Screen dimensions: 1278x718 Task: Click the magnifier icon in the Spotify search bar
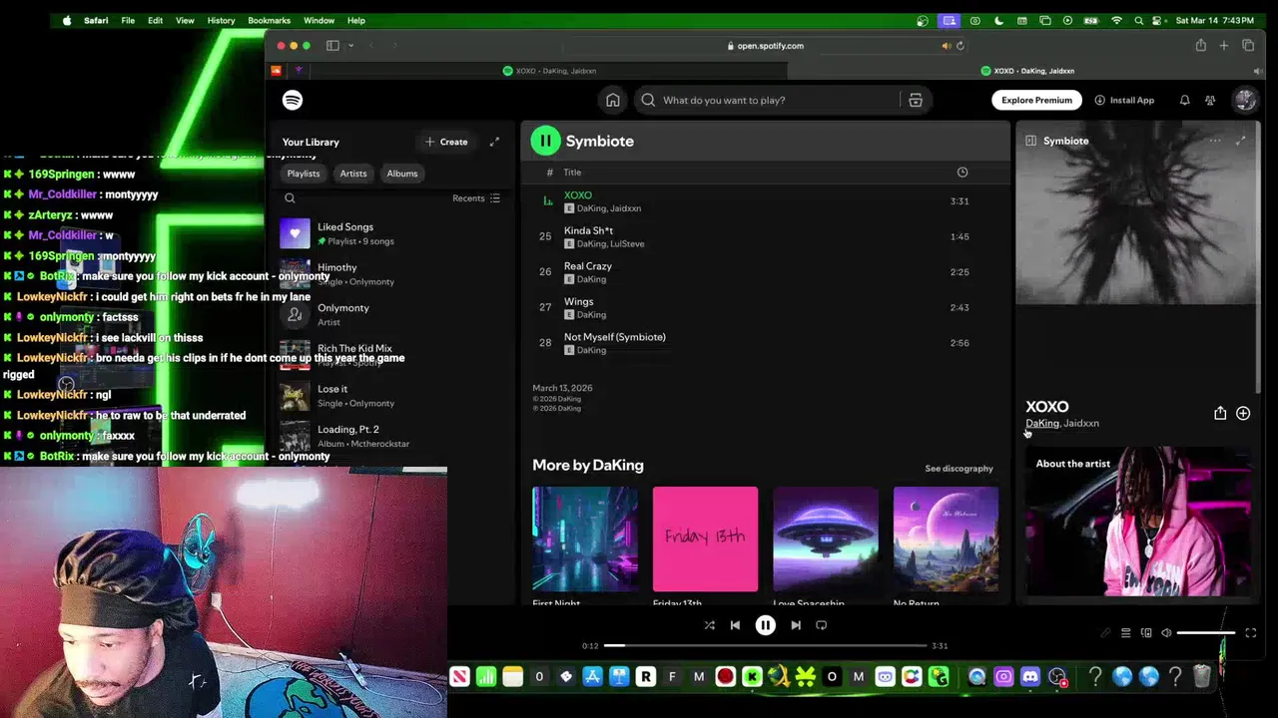pyautogui.click(x=648, y=100)
